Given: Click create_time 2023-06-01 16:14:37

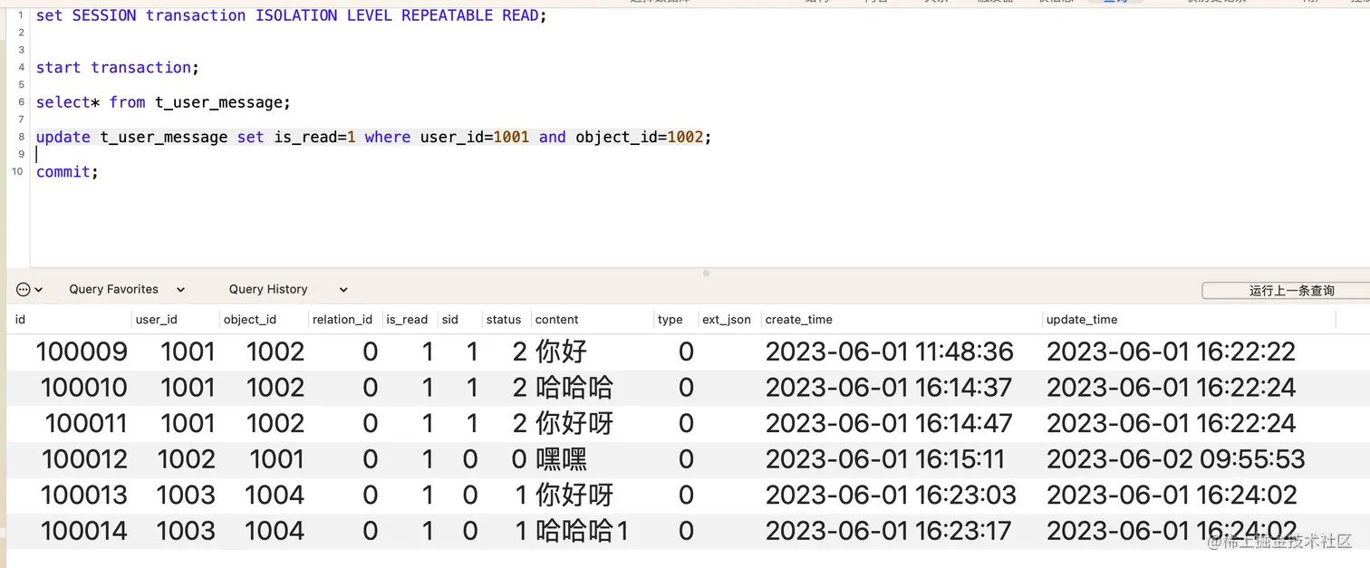Looking at the screenshot, I should tap(888, 388).
